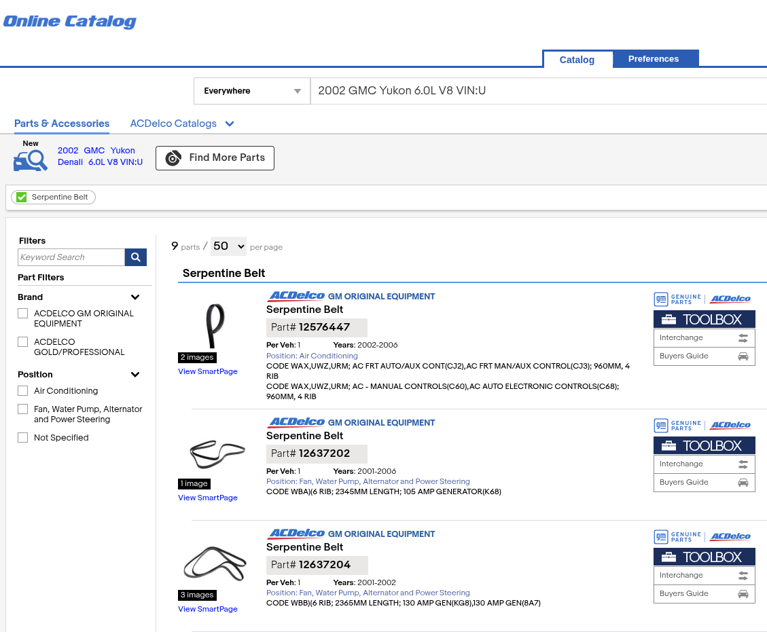The height and width of the screenshot is (632, 767).
Task: Open Toolbox for part 12637204
Action: tap(704, 557)
